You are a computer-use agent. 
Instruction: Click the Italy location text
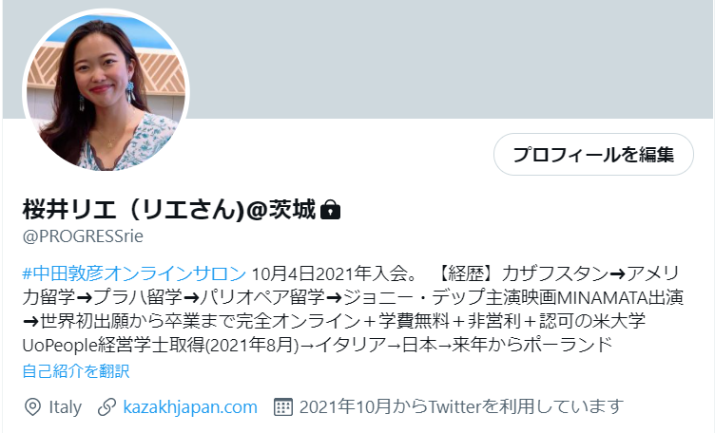point(65,407)
